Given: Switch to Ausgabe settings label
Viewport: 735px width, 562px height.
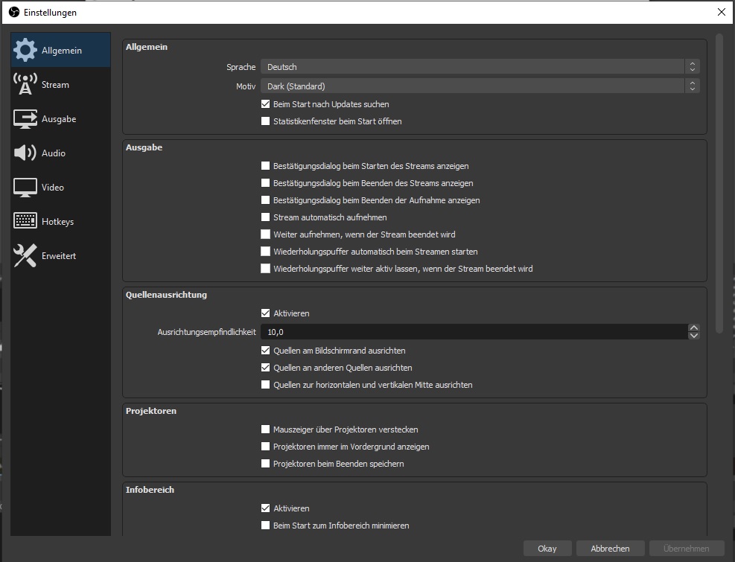Looking at the screenshot, I should [59, 119].
